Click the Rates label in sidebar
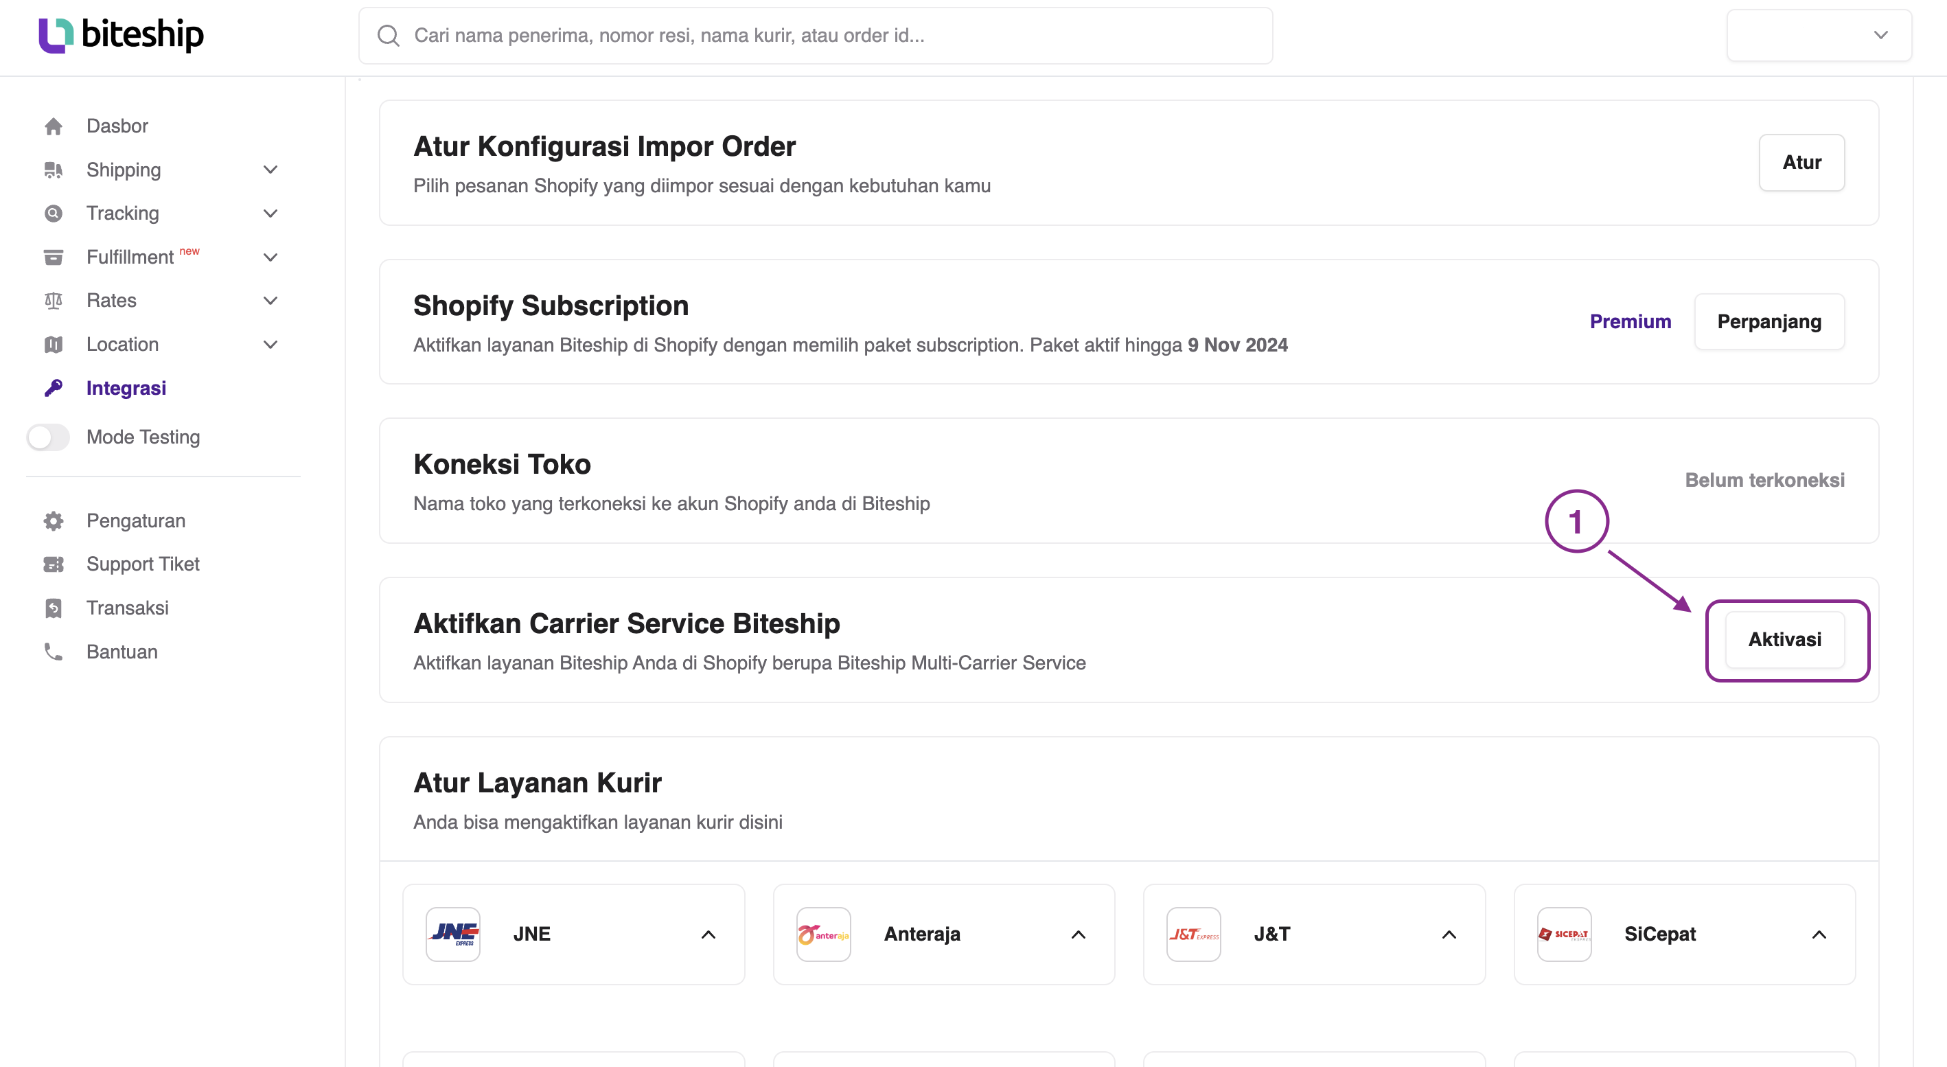 pos(111,301)
